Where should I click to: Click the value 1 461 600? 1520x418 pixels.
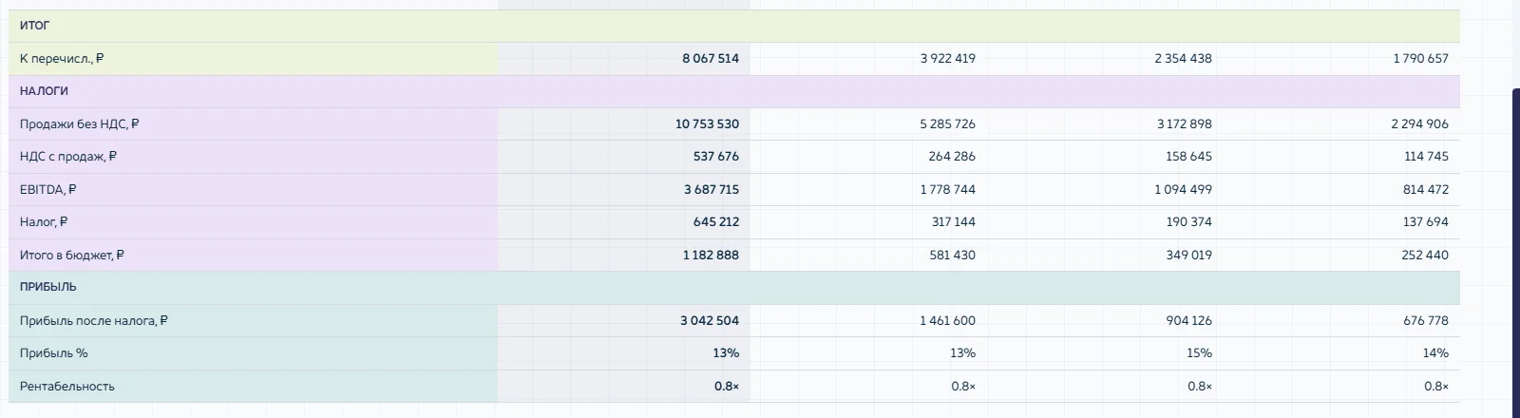(x=947, y=321)
